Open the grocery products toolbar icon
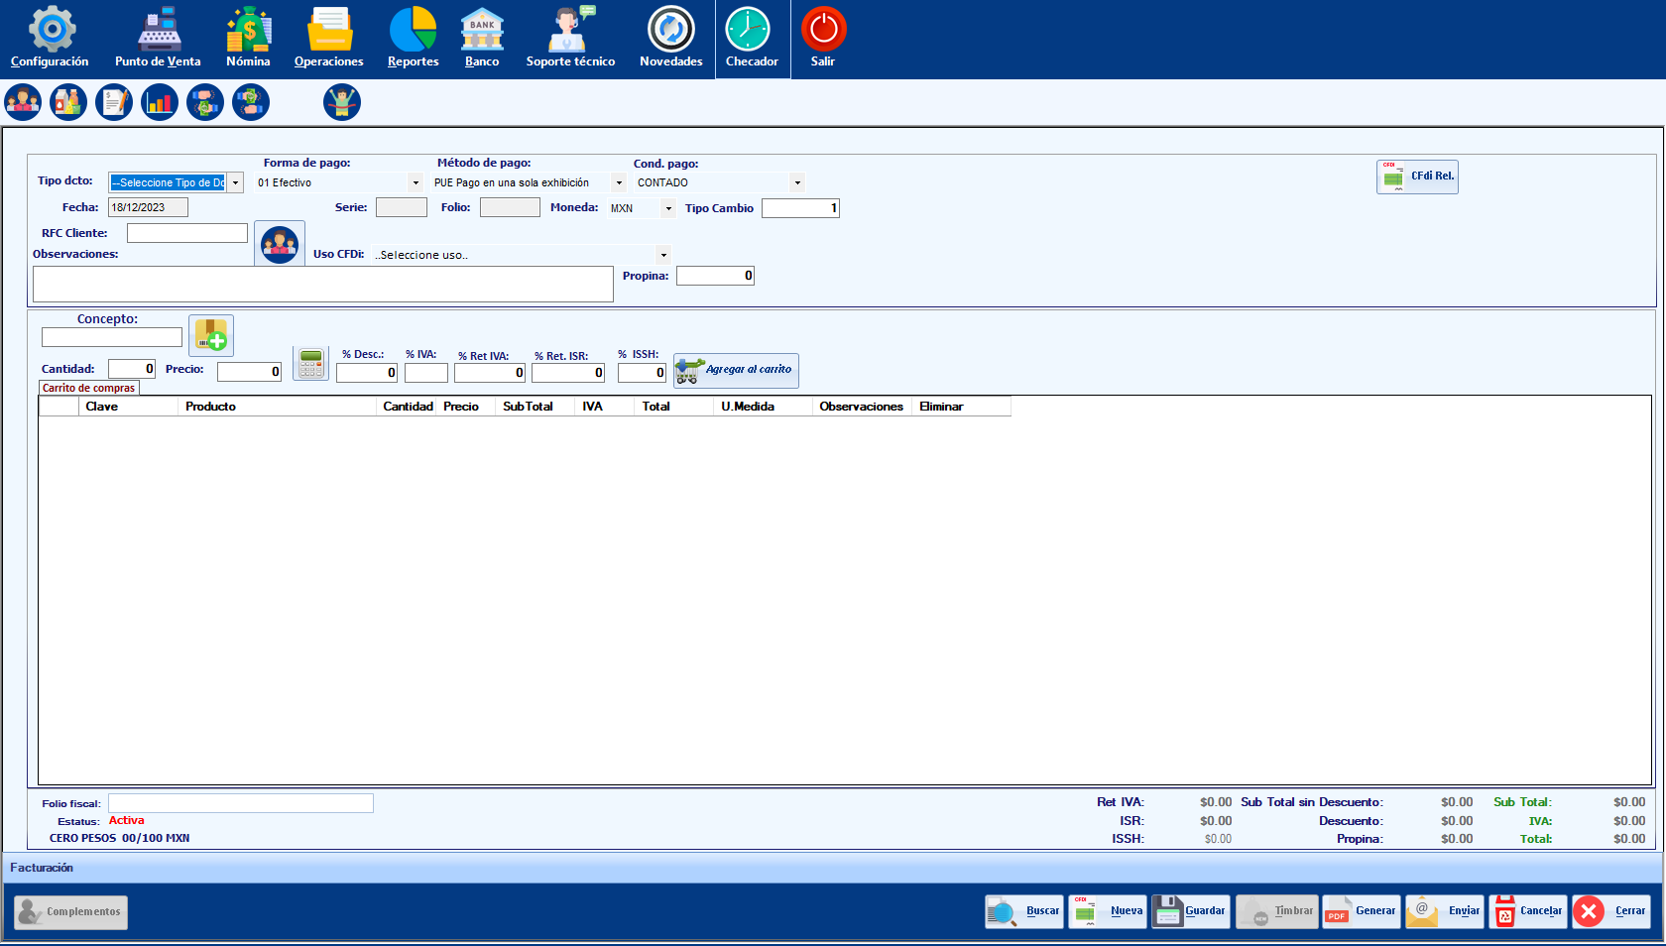This screenshot has width=1666, height=946. [68, 102]
